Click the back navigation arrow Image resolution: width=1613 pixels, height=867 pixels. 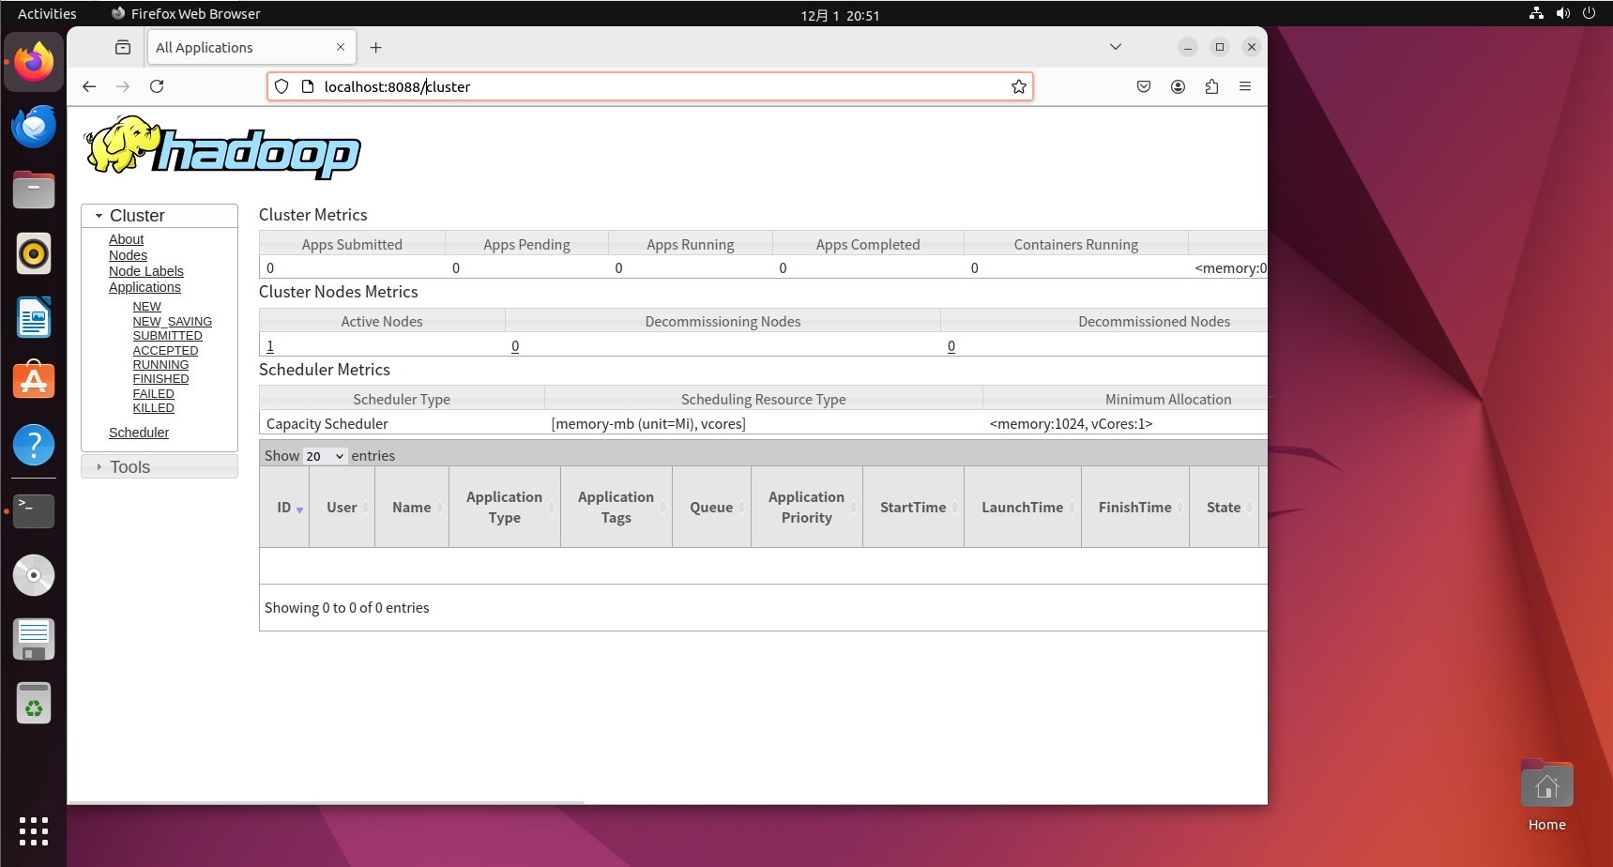pos(89,86)
